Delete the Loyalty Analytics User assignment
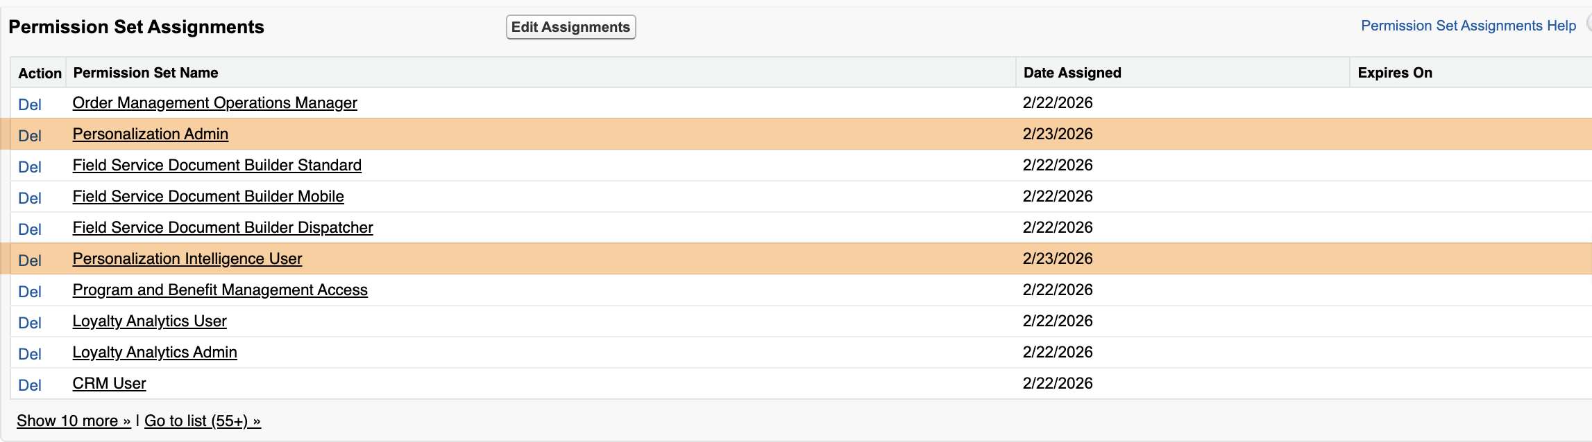The width and height of the screenshot is (1592, 442). coord(31,323)
